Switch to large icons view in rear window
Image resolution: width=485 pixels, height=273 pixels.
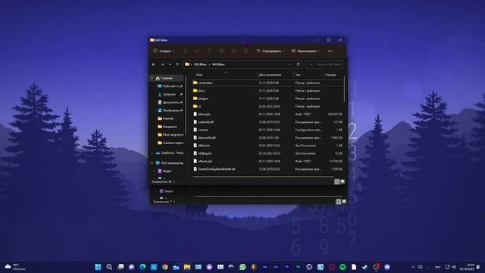(344, 202)
